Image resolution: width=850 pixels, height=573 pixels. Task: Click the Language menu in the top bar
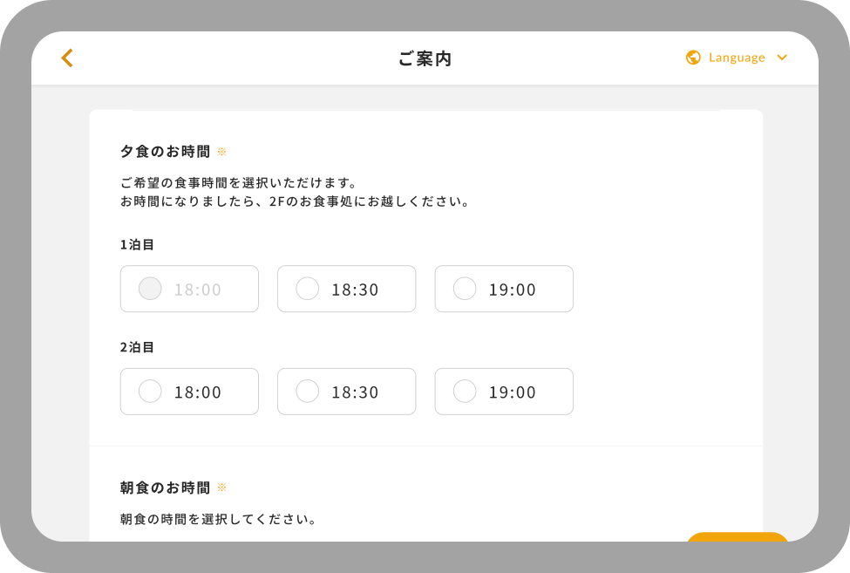(x=737, y=58)
